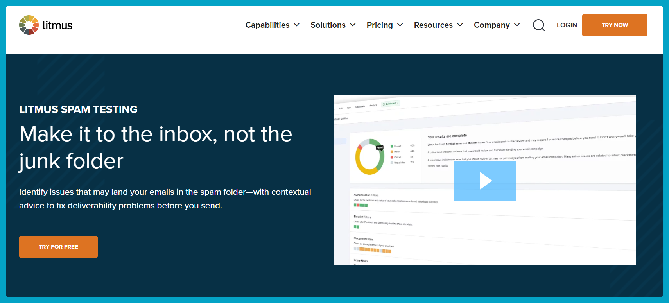Screen dimensions: 669x303
Task: Open the Solutions menu label
Action: (328, 25)
